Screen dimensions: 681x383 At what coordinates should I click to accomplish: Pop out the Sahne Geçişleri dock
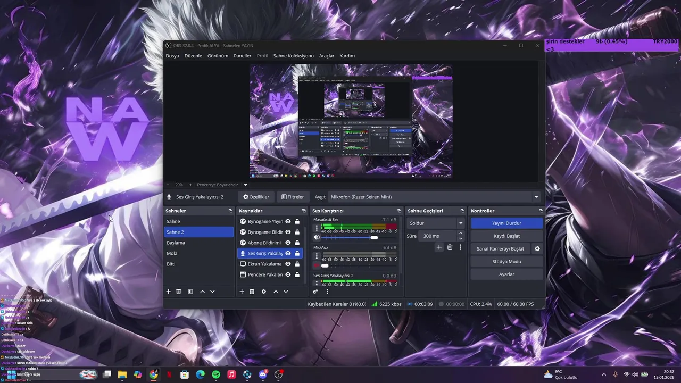point(462,211)
